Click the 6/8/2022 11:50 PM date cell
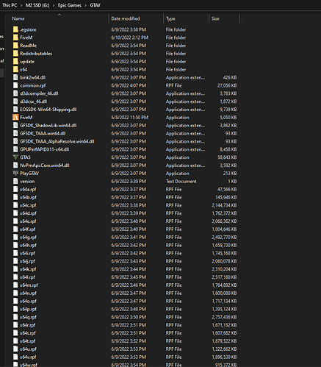Screen dimensions: 321x367 (x=130, y=118)
